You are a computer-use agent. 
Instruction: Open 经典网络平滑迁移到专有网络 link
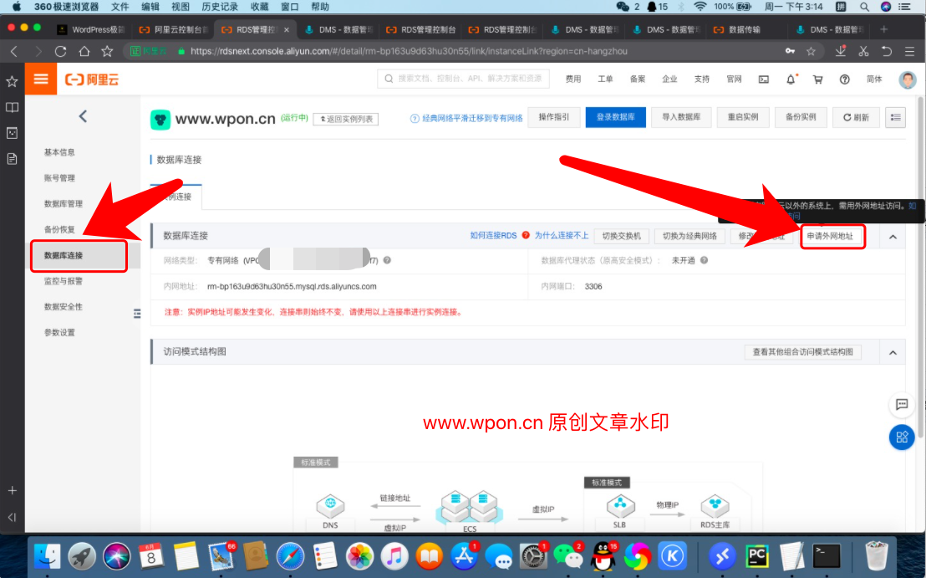point(472,118)
